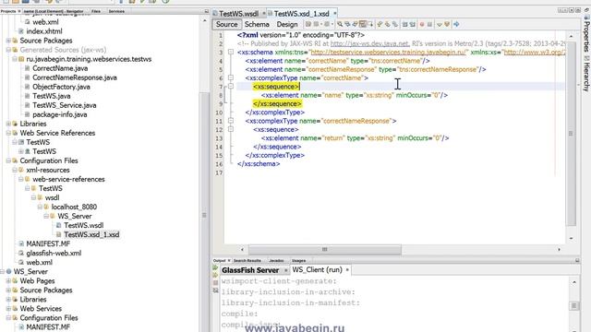Screen dimensions: 591x332
Task: Toggle Highlight Search in editor toolbar
Action: pyautogui.click(x=363, y=24)
